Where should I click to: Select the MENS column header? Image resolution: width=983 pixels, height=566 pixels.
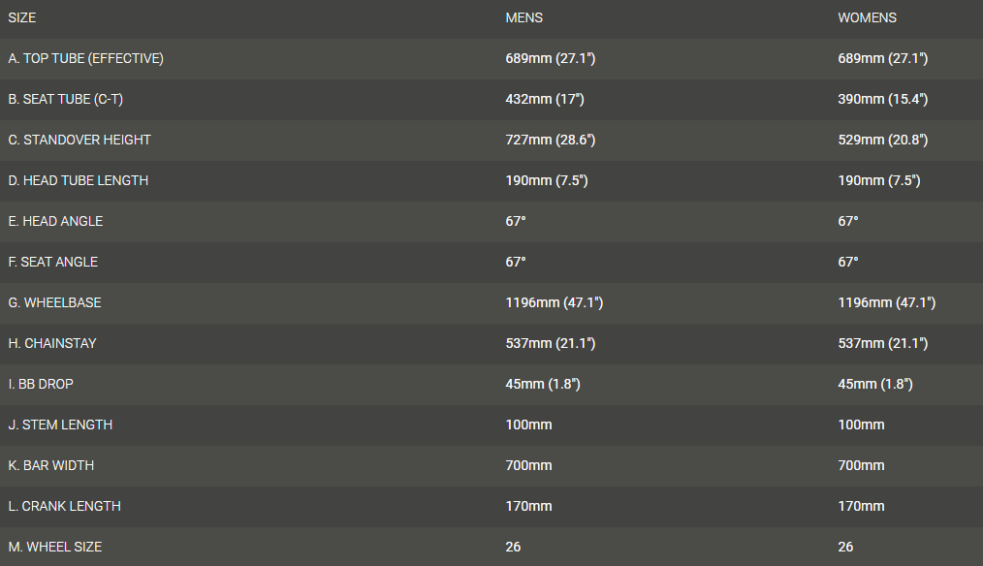[523, 17]
